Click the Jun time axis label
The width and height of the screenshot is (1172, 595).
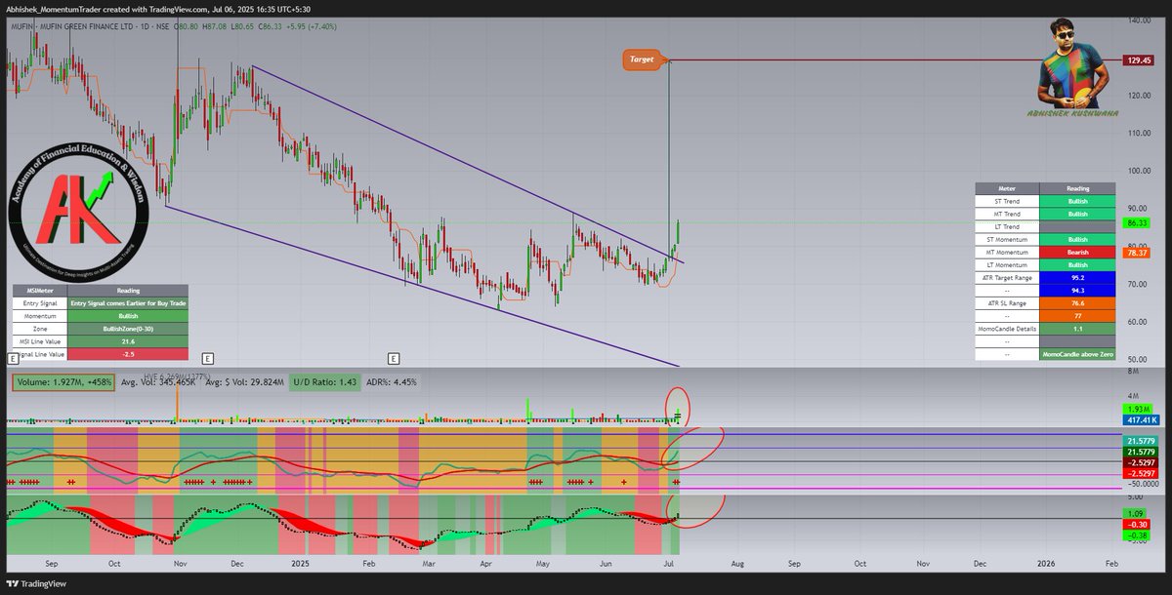coord(606,564)
